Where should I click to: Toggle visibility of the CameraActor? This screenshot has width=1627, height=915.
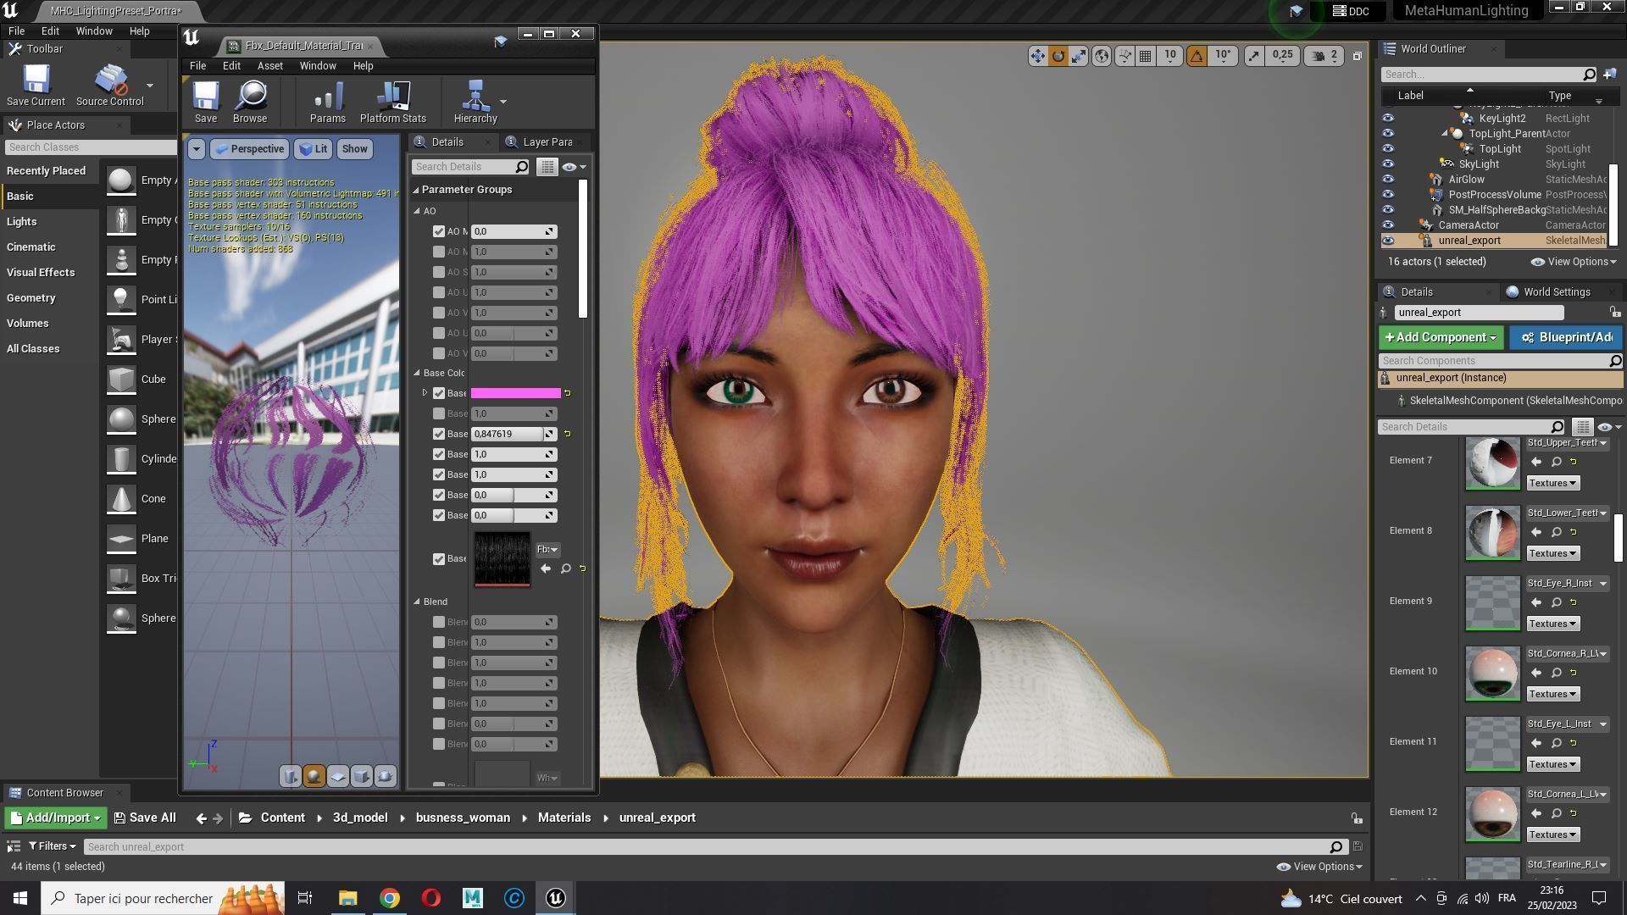(1388, 225)
